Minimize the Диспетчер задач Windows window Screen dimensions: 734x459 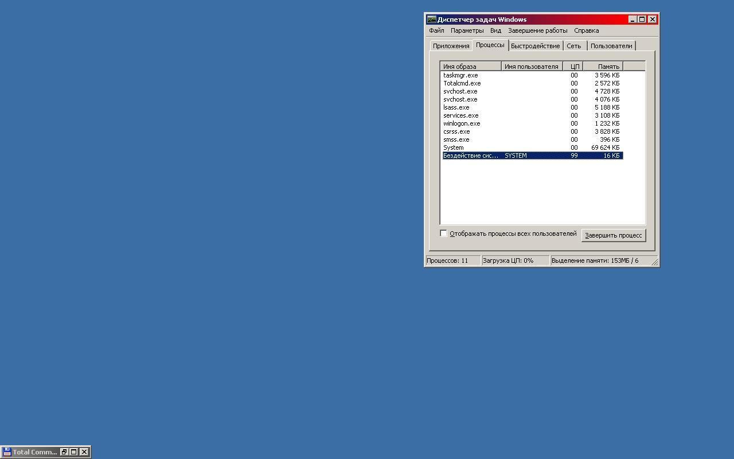coord(633,20)
